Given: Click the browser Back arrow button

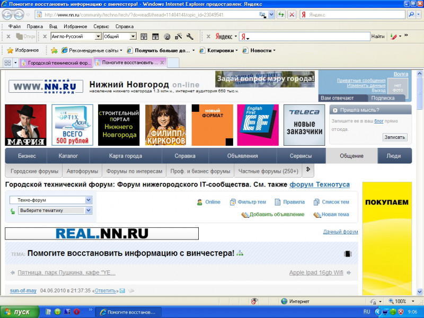Looking at the screenshot, I should click(x=7, y=15).
